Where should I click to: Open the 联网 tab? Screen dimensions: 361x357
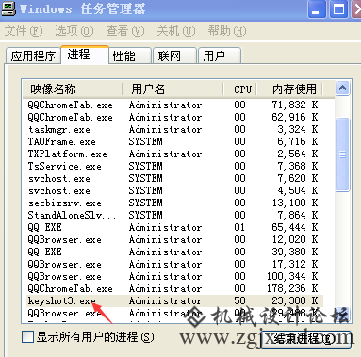(x=174, y=57)
